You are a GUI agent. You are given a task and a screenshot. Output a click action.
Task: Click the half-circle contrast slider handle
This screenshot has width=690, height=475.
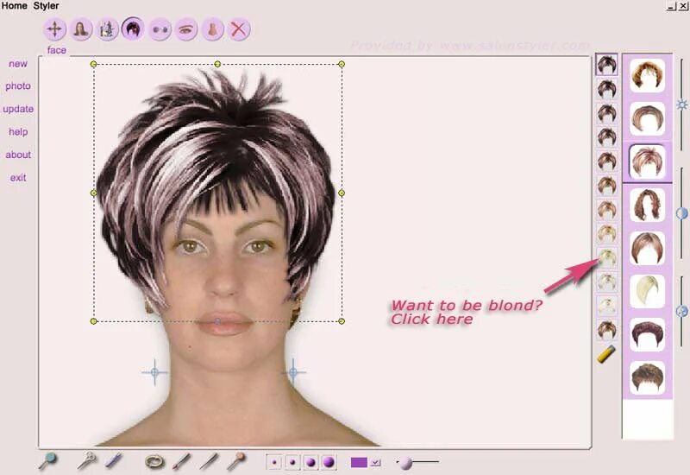[x=681, y=213]
